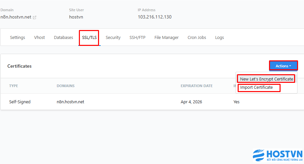Click the TYPE column header
304x164 pixels.
(14, 86)
